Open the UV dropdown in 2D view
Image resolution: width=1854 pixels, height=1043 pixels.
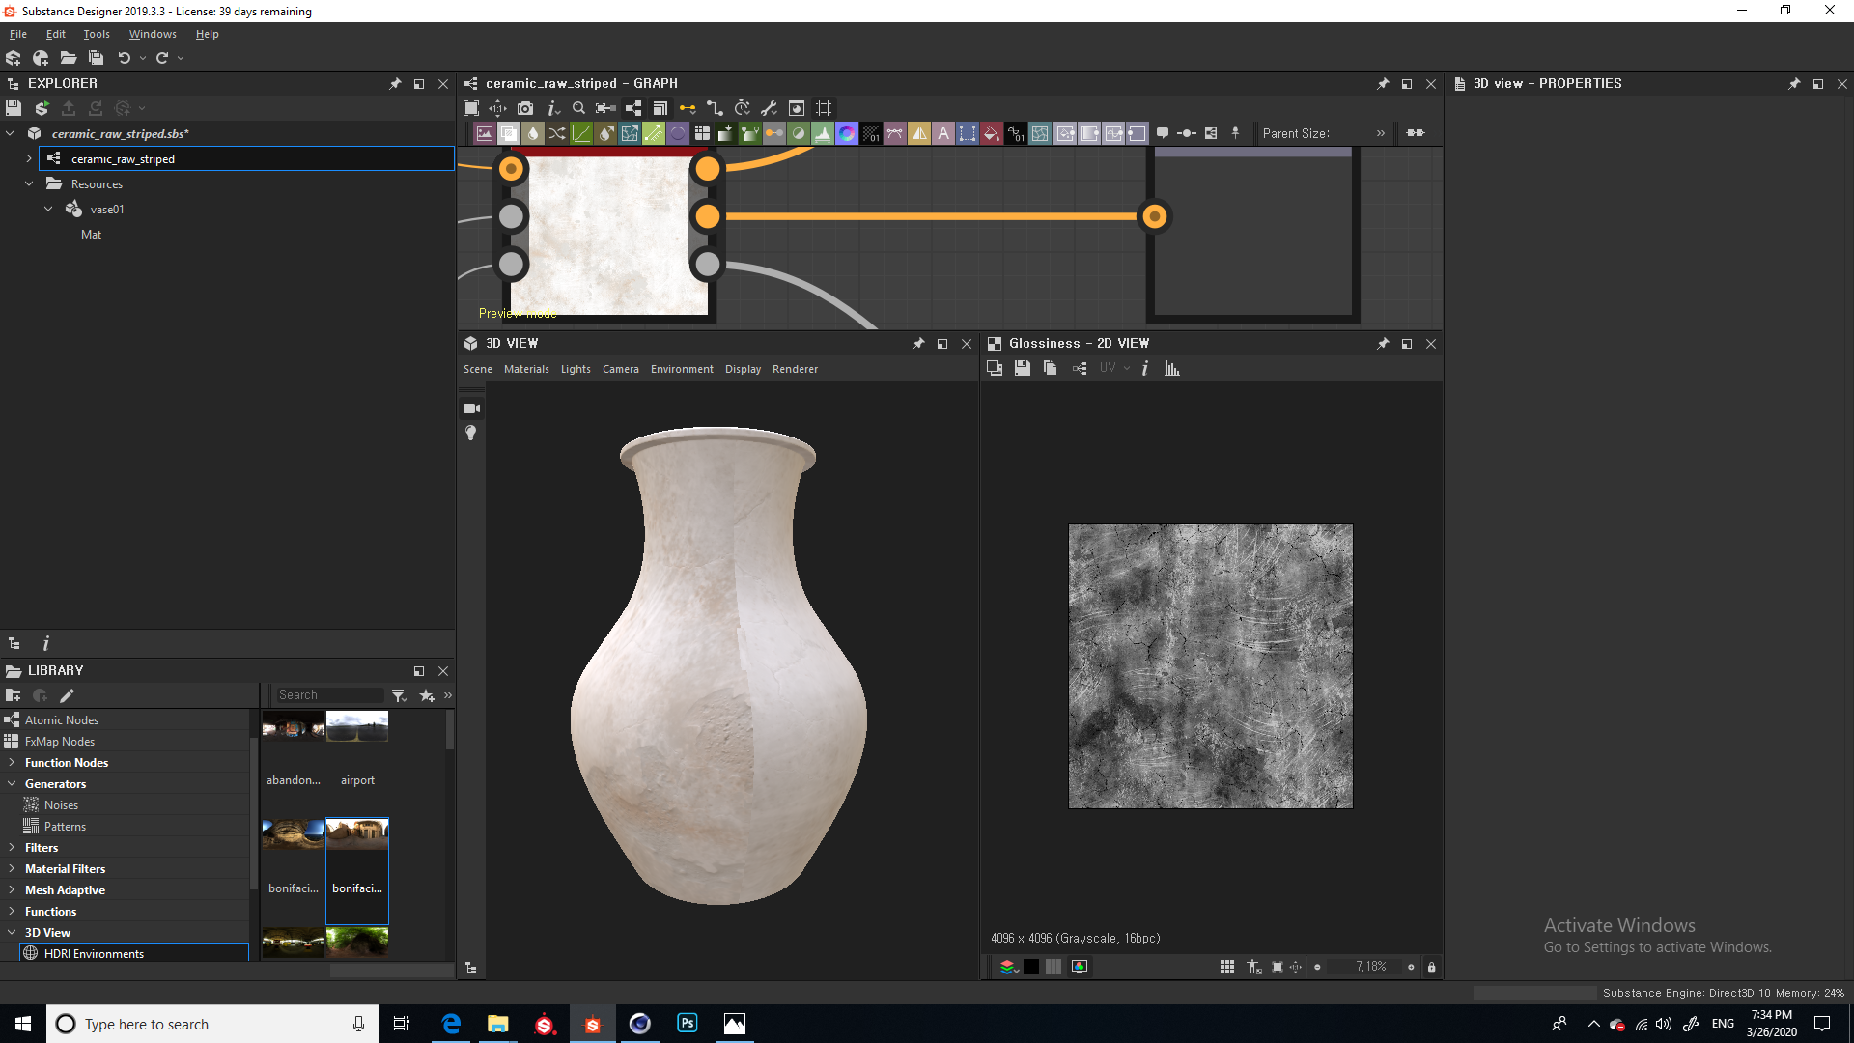[x=1114, y=368]
